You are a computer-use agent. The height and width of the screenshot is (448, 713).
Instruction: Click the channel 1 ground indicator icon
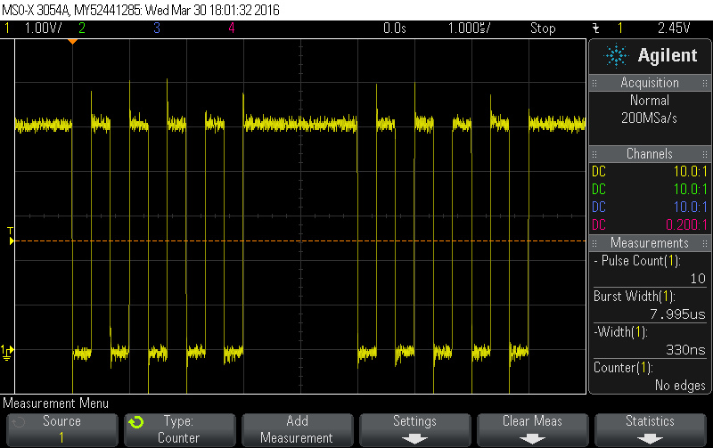pyautogui.click(x=7, y=351)
